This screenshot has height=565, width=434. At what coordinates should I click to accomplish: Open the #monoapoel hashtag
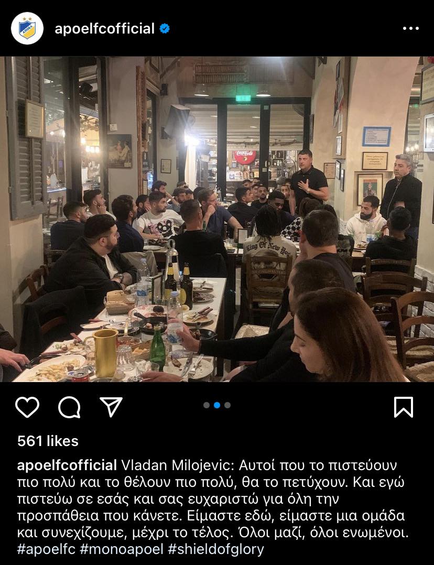(x=122, y=549)
